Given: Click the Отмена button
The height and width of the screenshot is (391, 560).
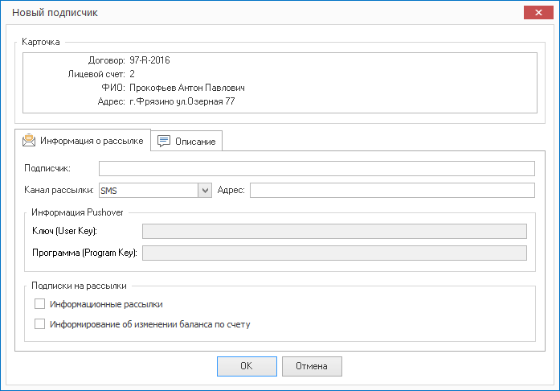Looking at the screenshot, I should tap(312, 366).
